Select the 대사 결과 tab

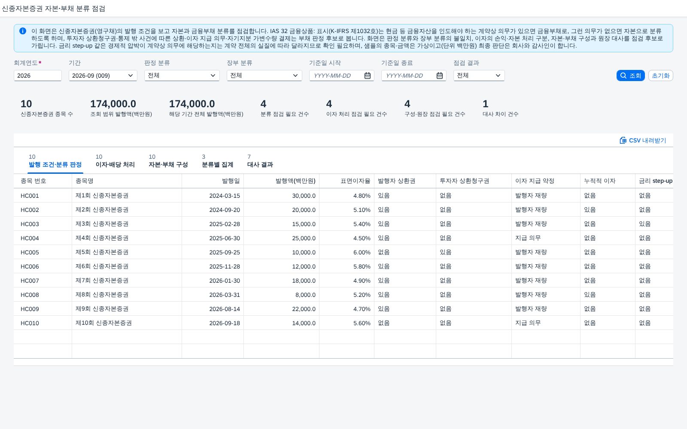(260, 161)
